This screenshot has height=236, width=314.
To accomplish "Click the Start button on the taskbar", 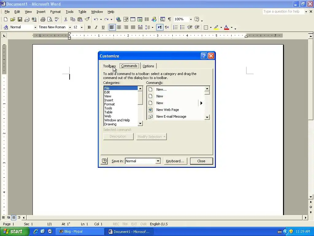I will click(x=14, y=231).
